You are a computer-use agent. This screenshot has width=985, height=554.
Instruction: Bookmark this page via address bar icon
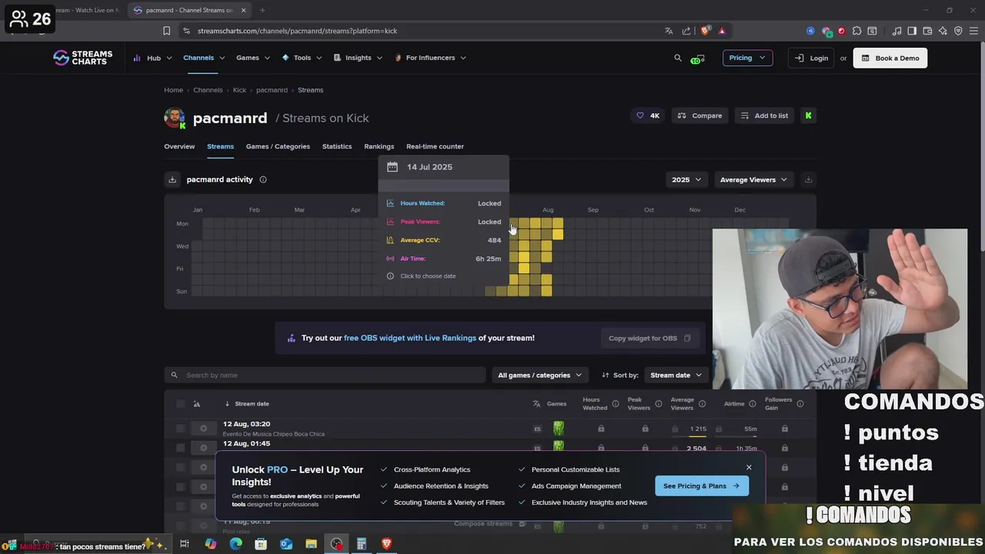tap(166, 31)
